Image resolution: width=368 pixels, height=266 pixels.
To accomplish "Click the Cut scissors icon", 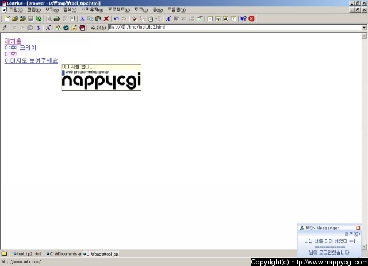I will [82, 19].
